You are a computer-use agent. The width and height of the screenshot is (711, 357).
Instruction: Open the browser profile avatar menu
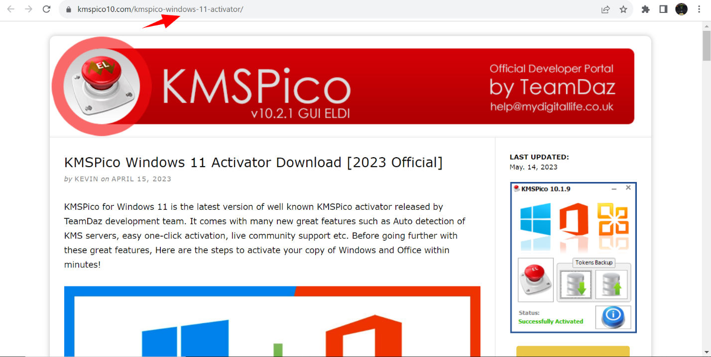(x=681, y=9)
